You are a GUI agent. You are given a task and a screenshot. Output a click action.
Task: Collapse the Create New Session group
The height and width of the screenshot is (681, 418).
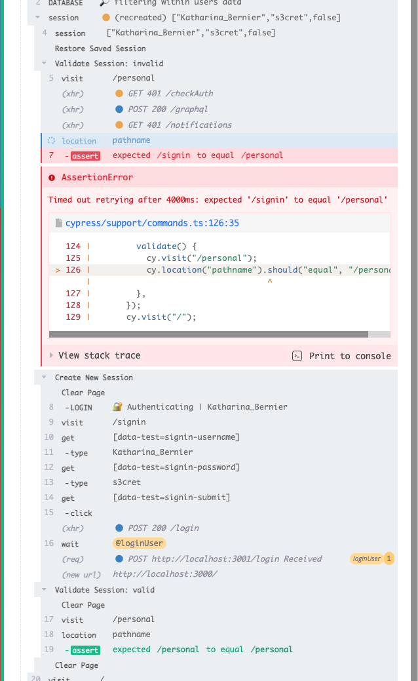(45, 378)
